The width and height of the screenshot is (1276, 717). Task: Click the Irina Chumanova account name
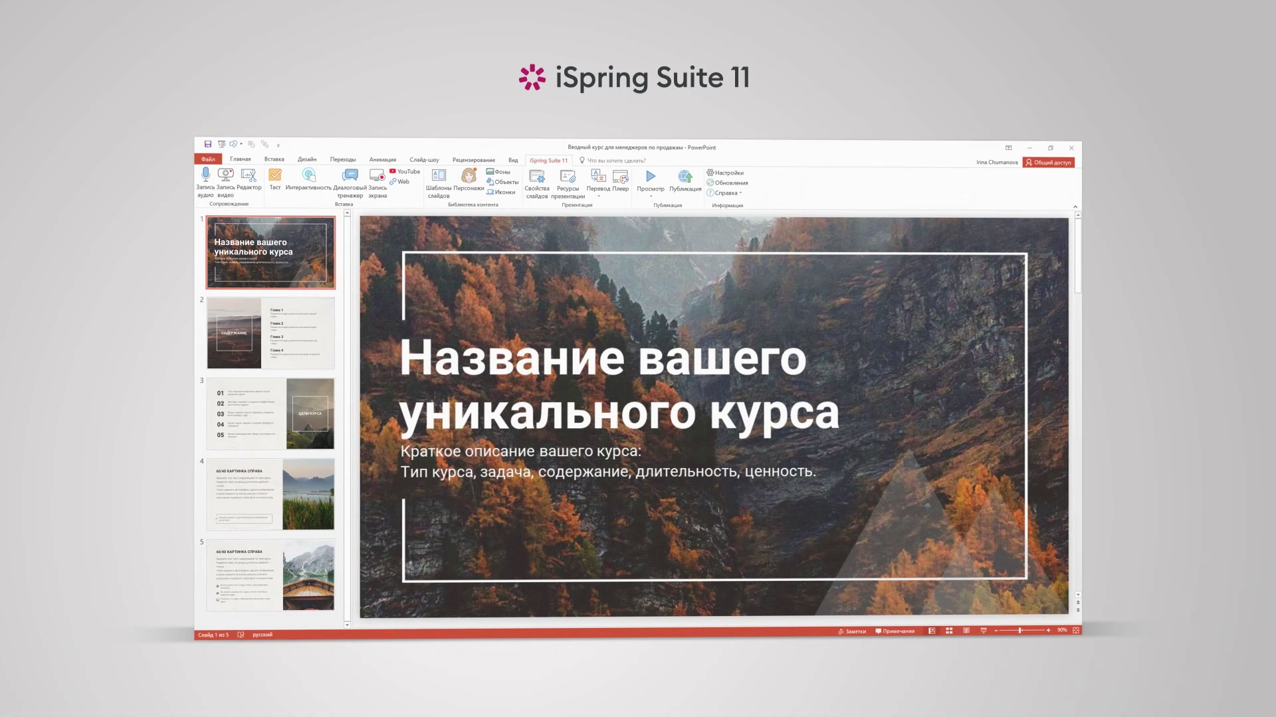(997, 163)
